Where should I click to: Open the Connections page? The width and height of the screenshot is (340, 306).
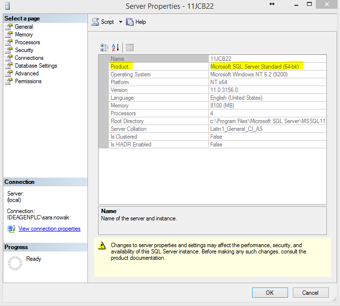(29, 58)
